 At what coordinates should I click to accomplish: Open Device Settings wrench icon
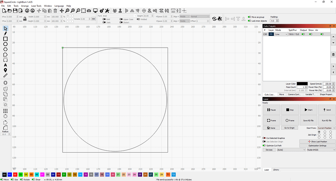[x=107, y=11]
